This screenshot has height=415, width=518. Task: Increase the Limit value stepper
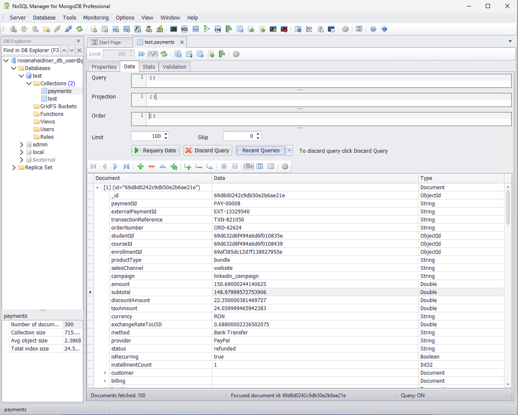click(x=166, y=134)
